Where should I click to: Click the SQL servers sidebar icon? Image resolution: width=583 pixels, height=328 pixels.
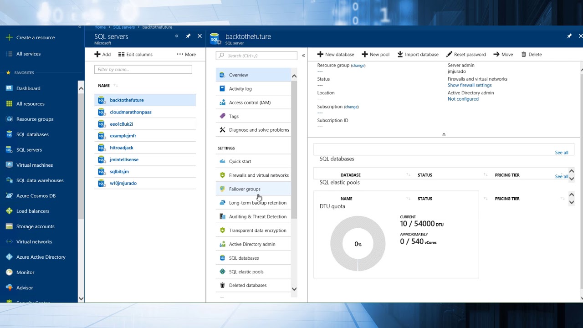point(9,149)
